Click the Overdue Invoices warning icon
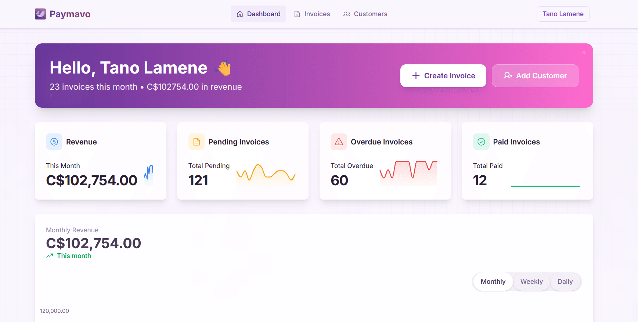This screenshot has width=638, height=322. click(x=339, y=142)
